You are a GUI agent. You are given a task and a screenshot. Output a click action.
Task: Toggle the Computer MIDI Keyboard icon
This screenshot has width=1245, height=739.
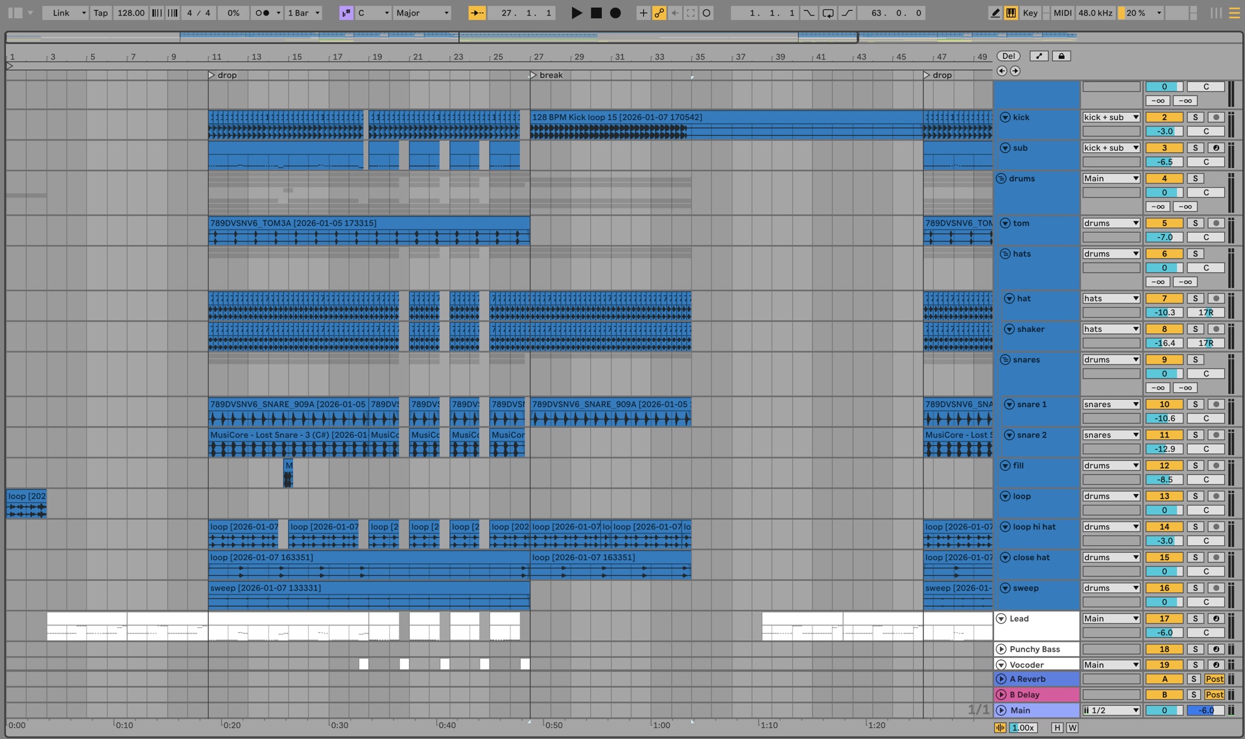pyautogui.click(x=1011, y=13)
